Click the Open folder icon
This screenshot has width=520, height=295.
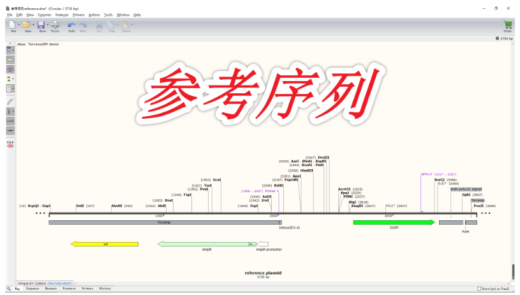pyautogui.click(x=26, y=25)
